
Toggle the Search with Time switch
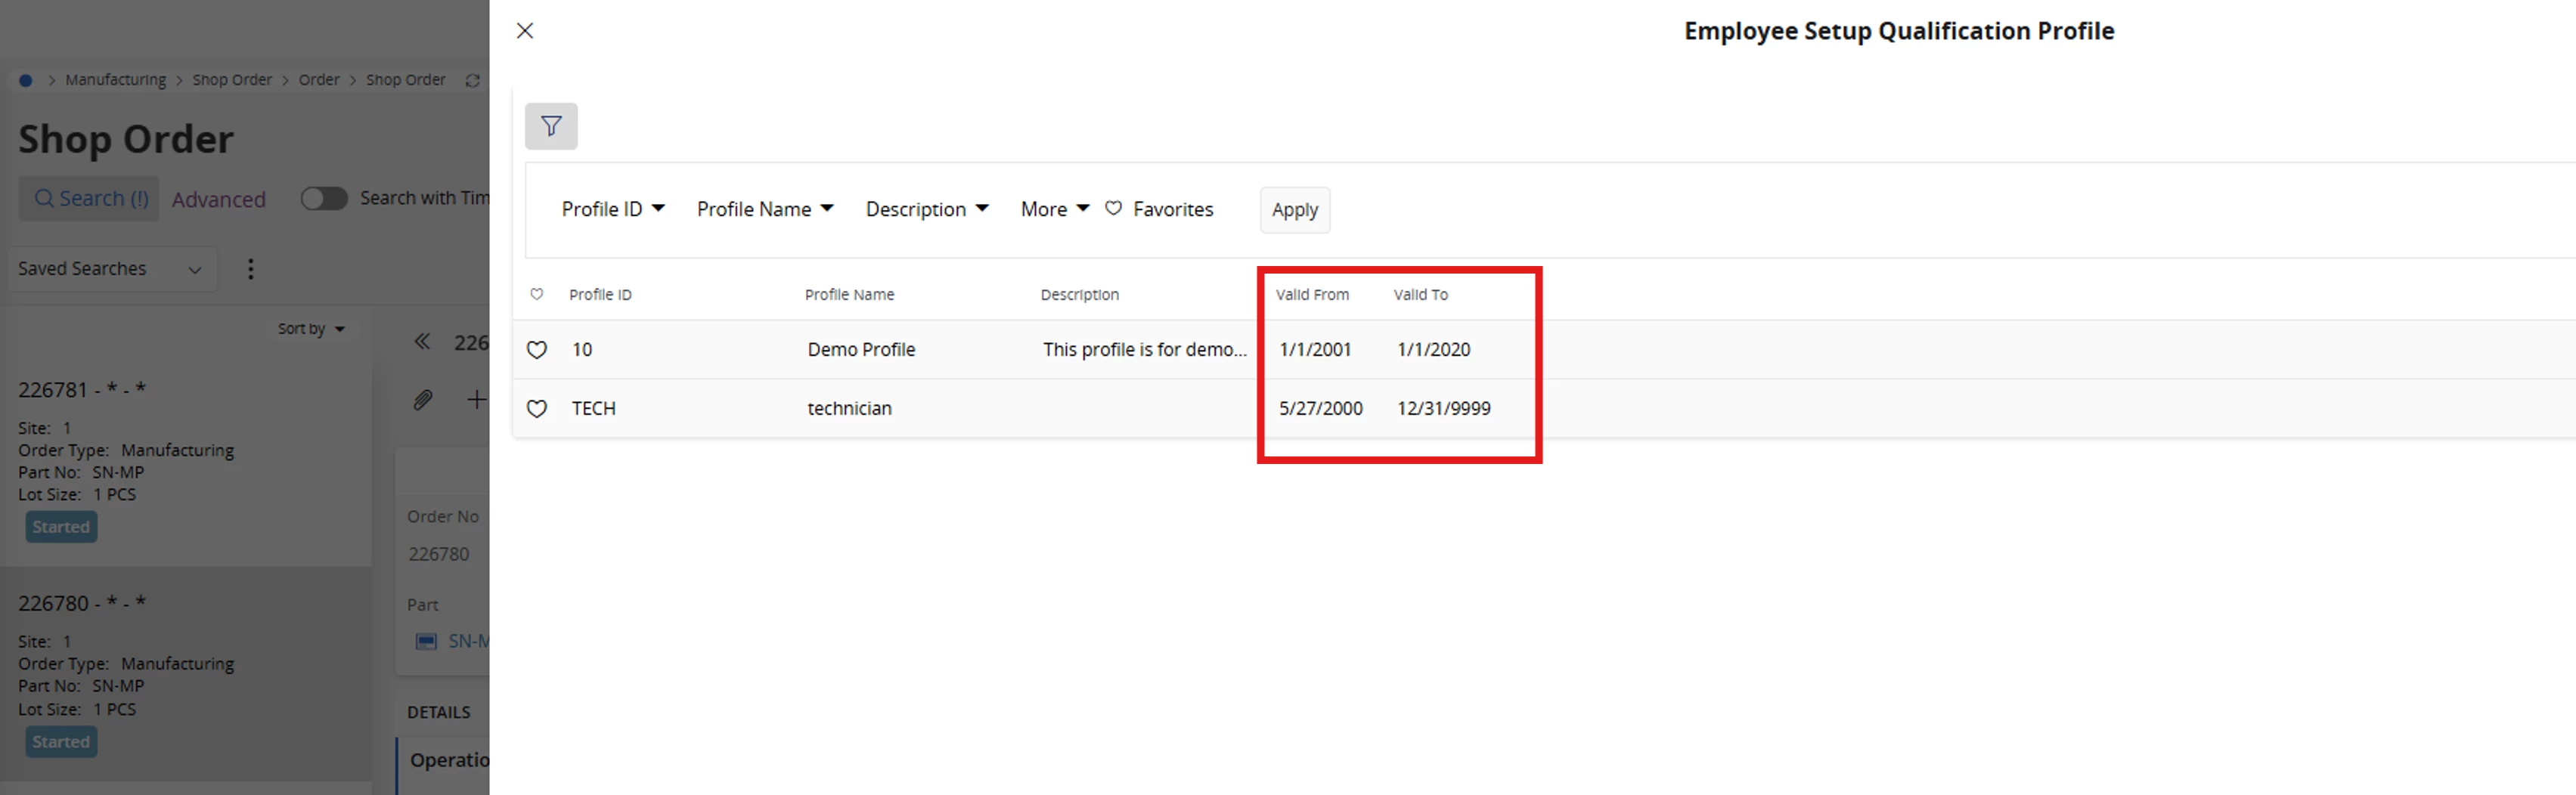[x=324, y=198]
